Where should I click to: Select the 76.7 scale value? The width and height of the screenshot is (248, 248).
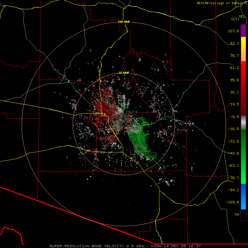pos(234,55)
